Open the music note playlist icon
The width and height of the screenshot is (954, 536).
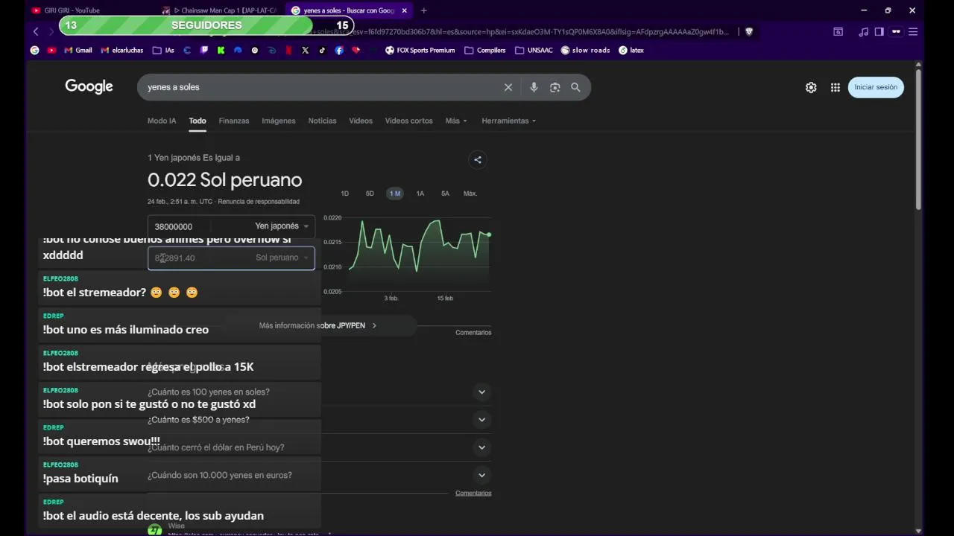coord(863,31)
